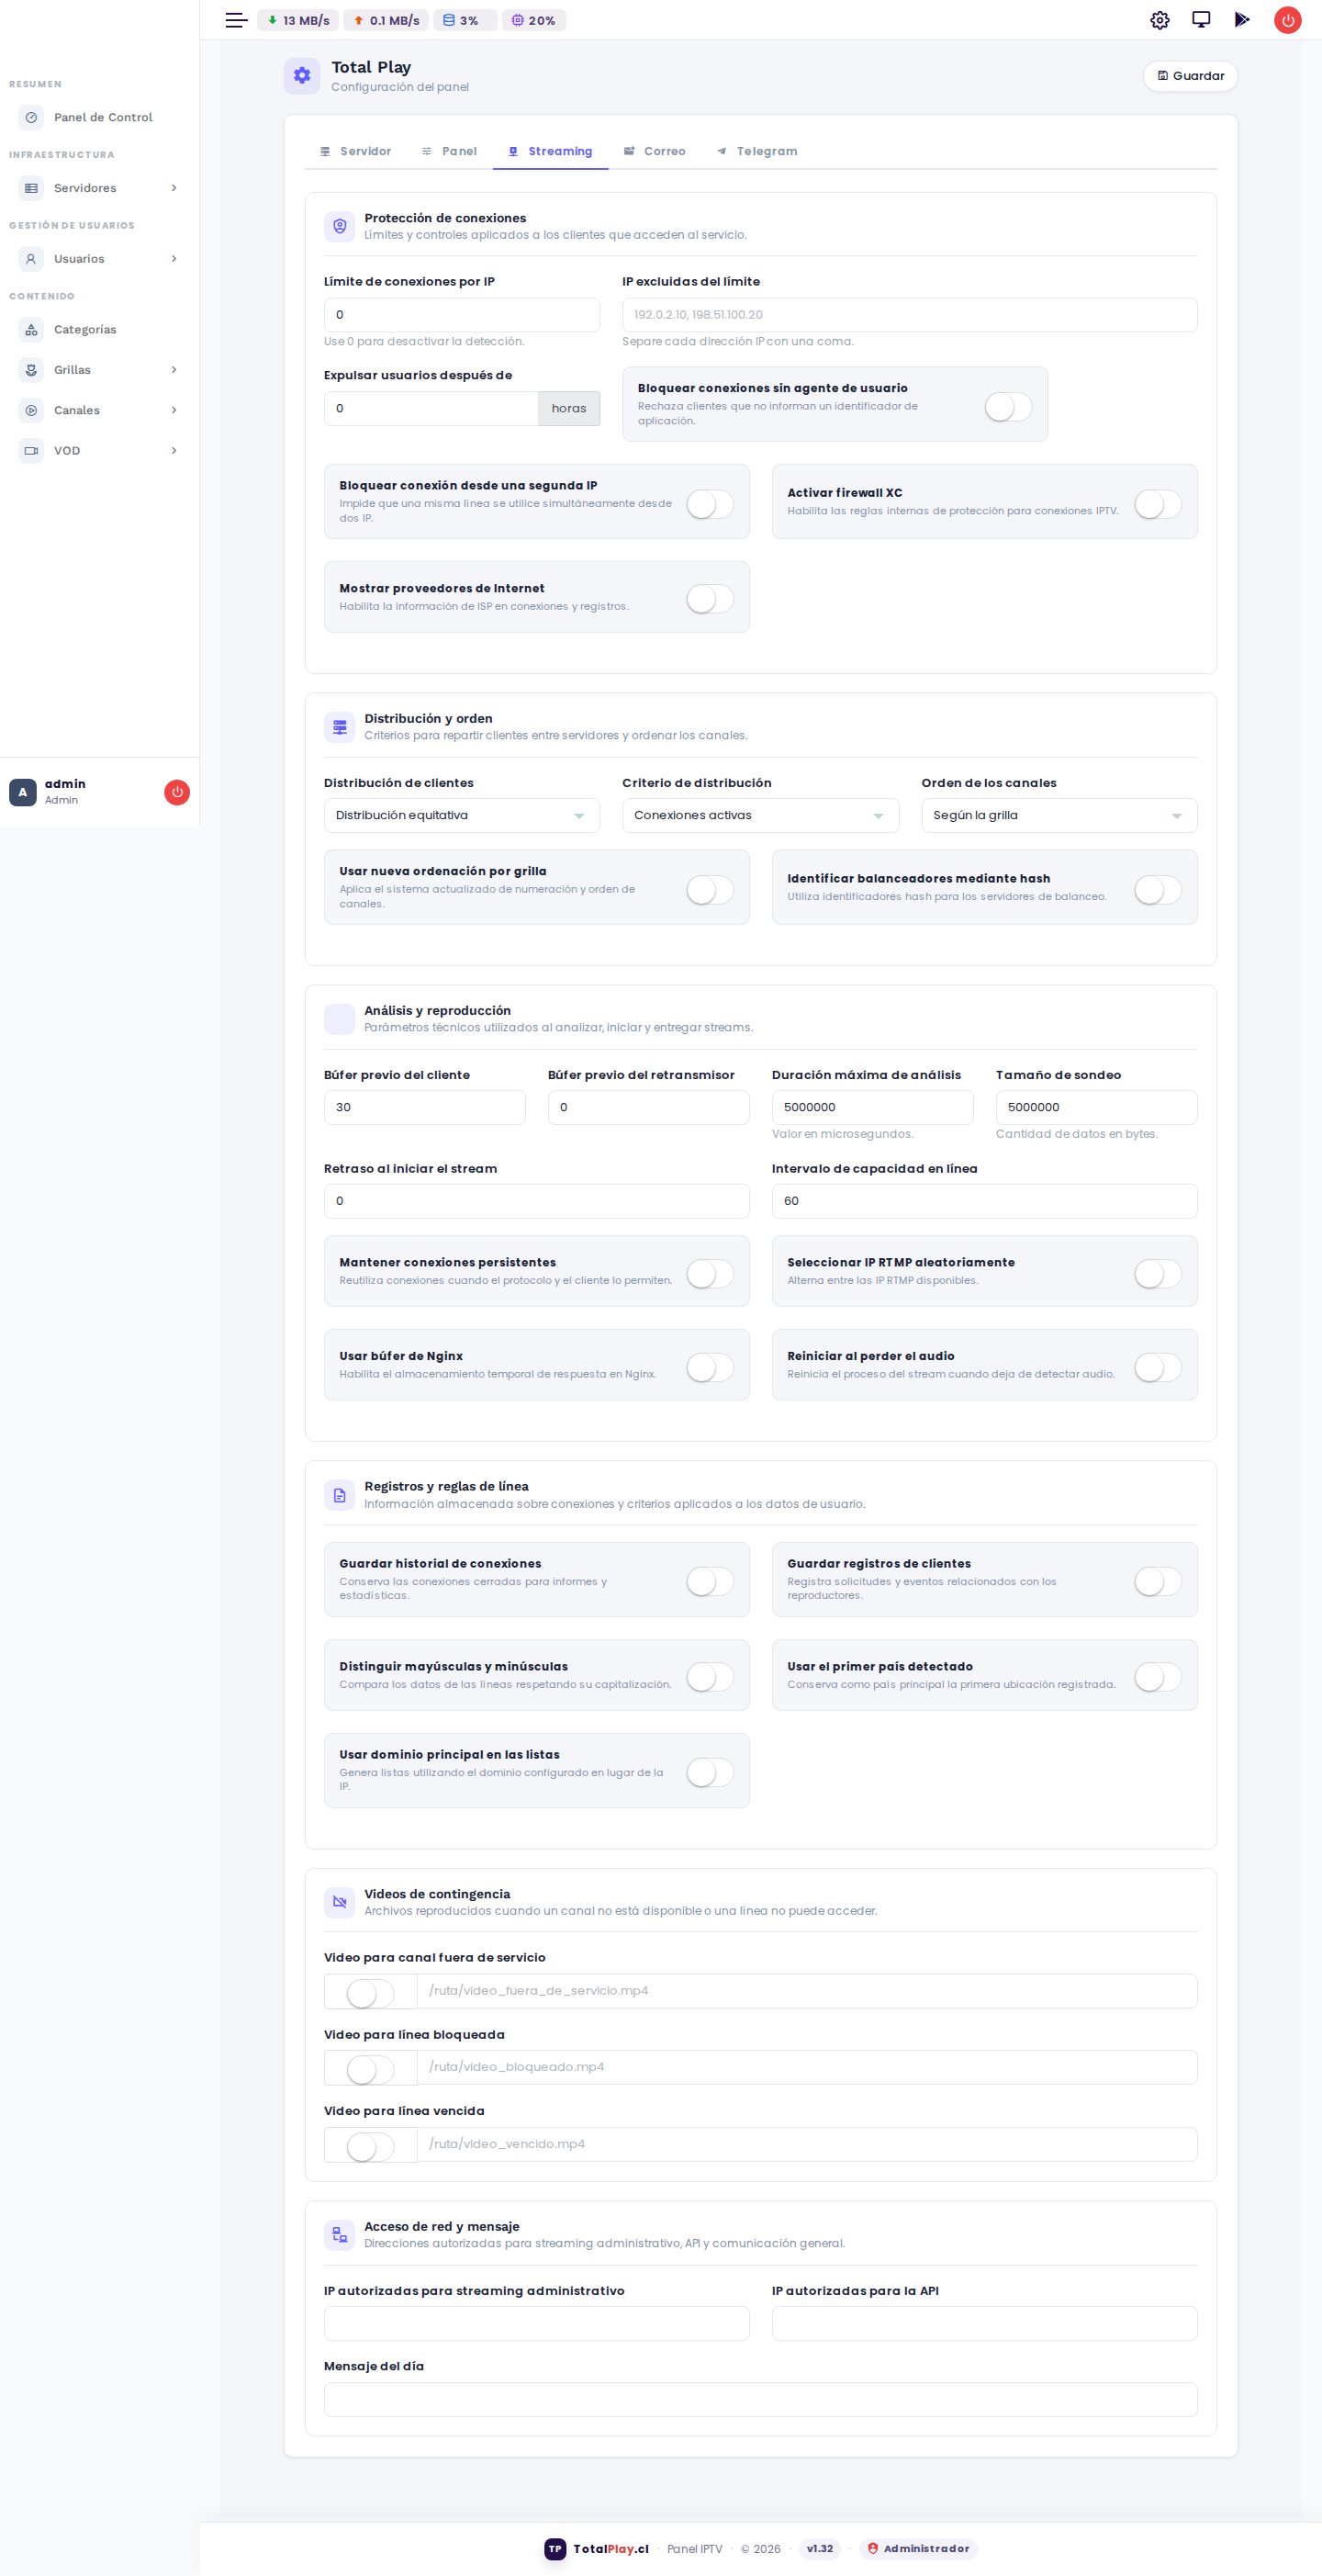The width and height of the screenshot is (1322, 2576).
Task: Select the Streaming tab
Action: pyautogui.click(x=550, y=151)
